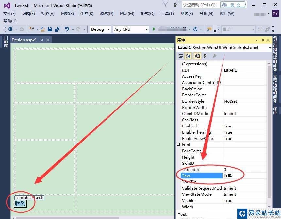Select the BorderStyle property
Image resolution: width=281 pixels, height=219 pixels.
click(193, 101)
